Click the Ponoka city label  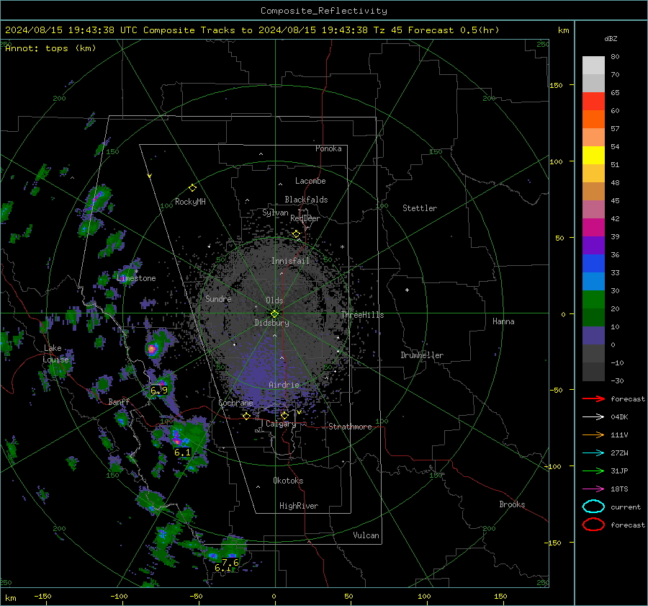(328, 149)
